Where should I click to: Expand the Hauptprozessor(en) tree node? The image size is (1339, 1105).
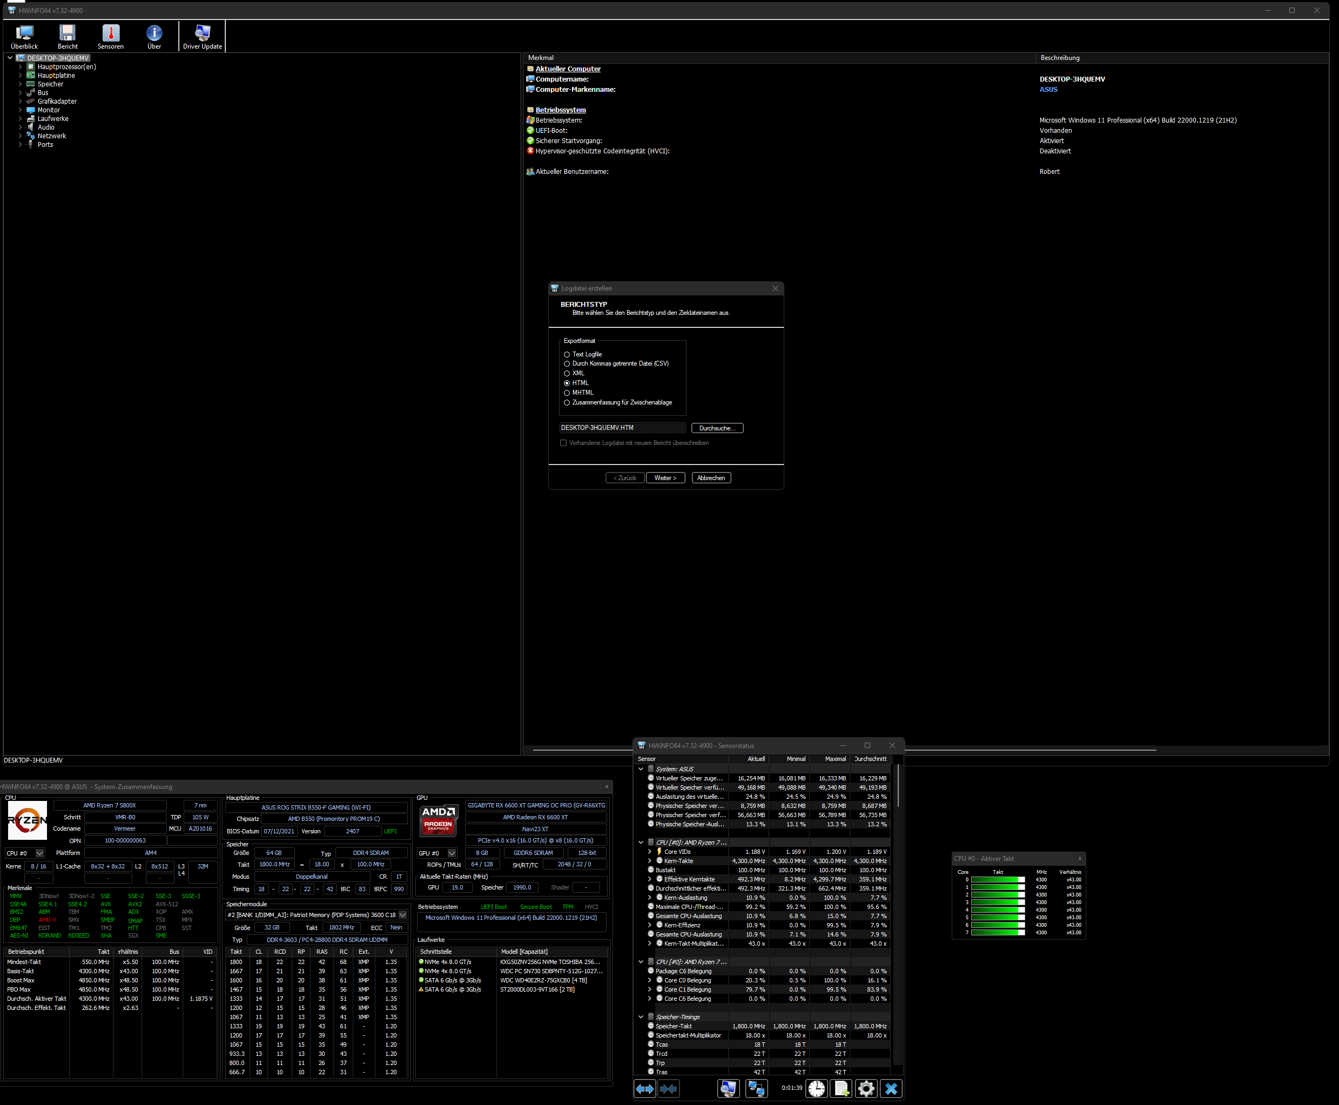point(21,67)
